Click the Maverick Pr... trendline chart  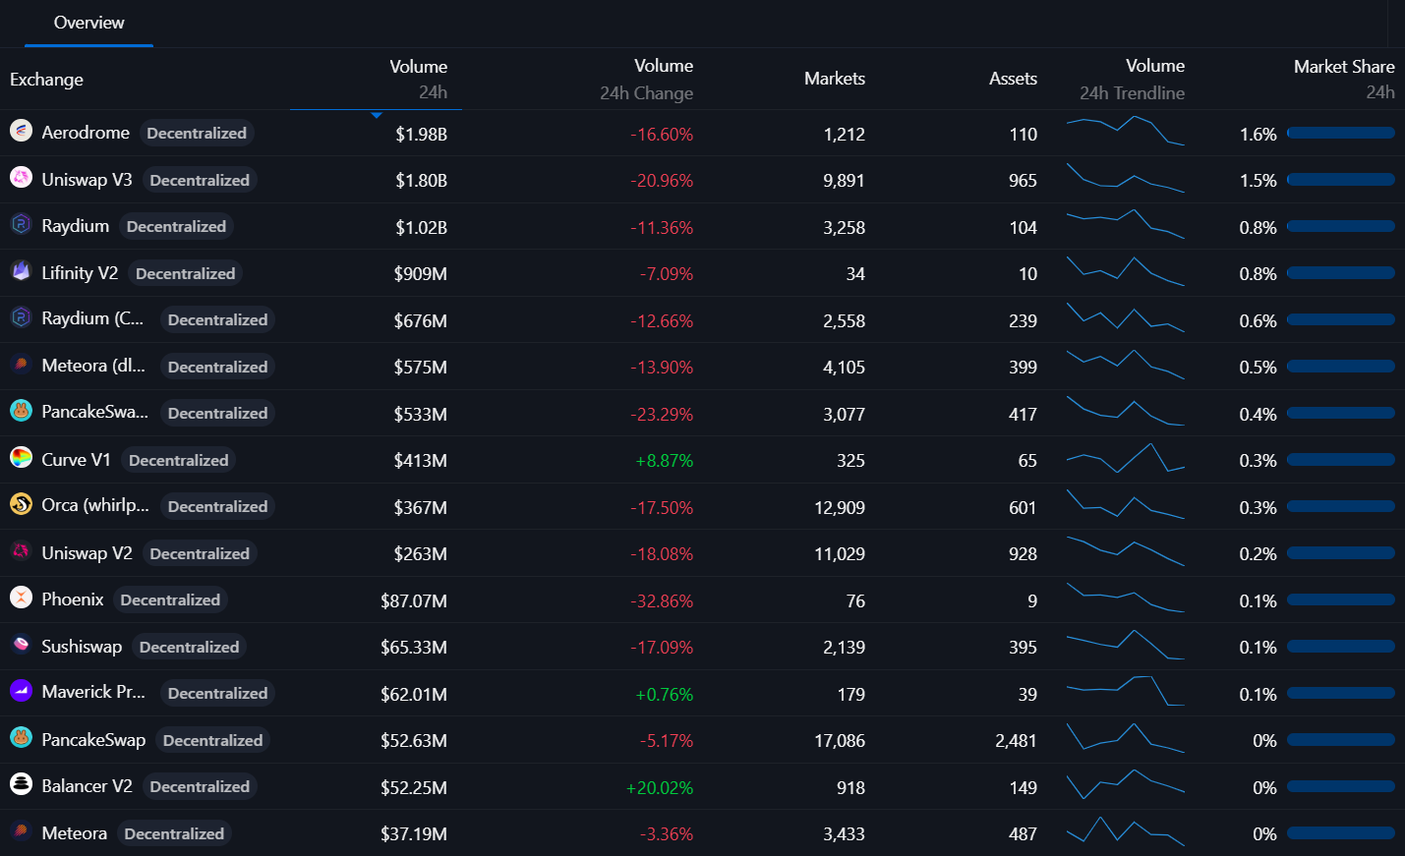pos(1126,691)
